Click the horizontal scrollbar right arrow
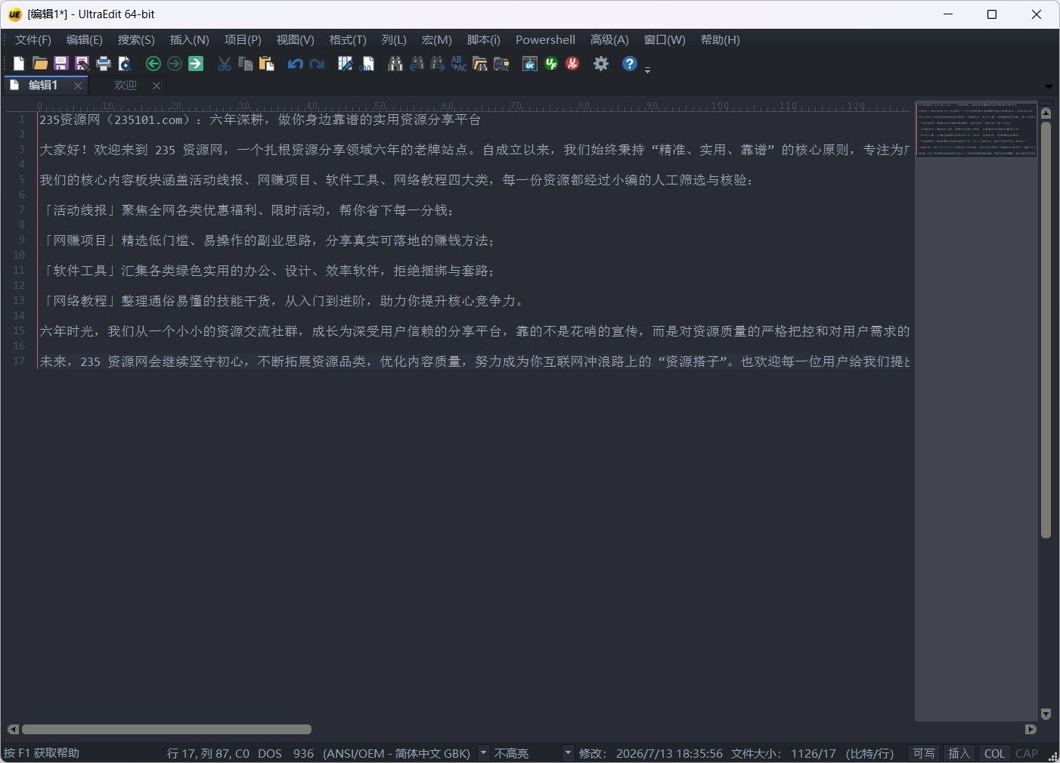1060x763 pixels. pyautogui.click(x=1031, y=730)
